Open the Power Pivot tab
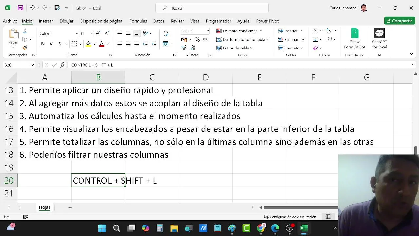Viewport: 419px width, 236px height. point(267,21)
